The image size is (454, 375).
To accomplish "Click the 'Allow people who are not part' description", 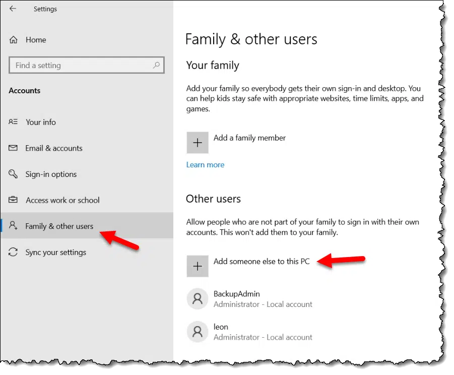I will coord(302,227).
